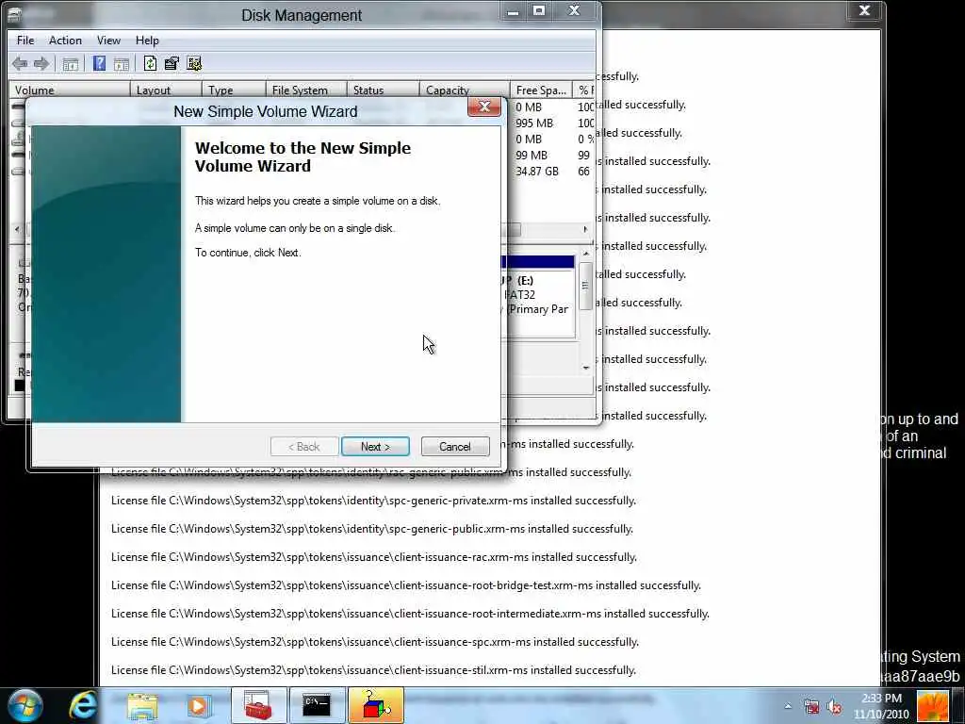Open the File menu in Disk Management

pos(25,41)
